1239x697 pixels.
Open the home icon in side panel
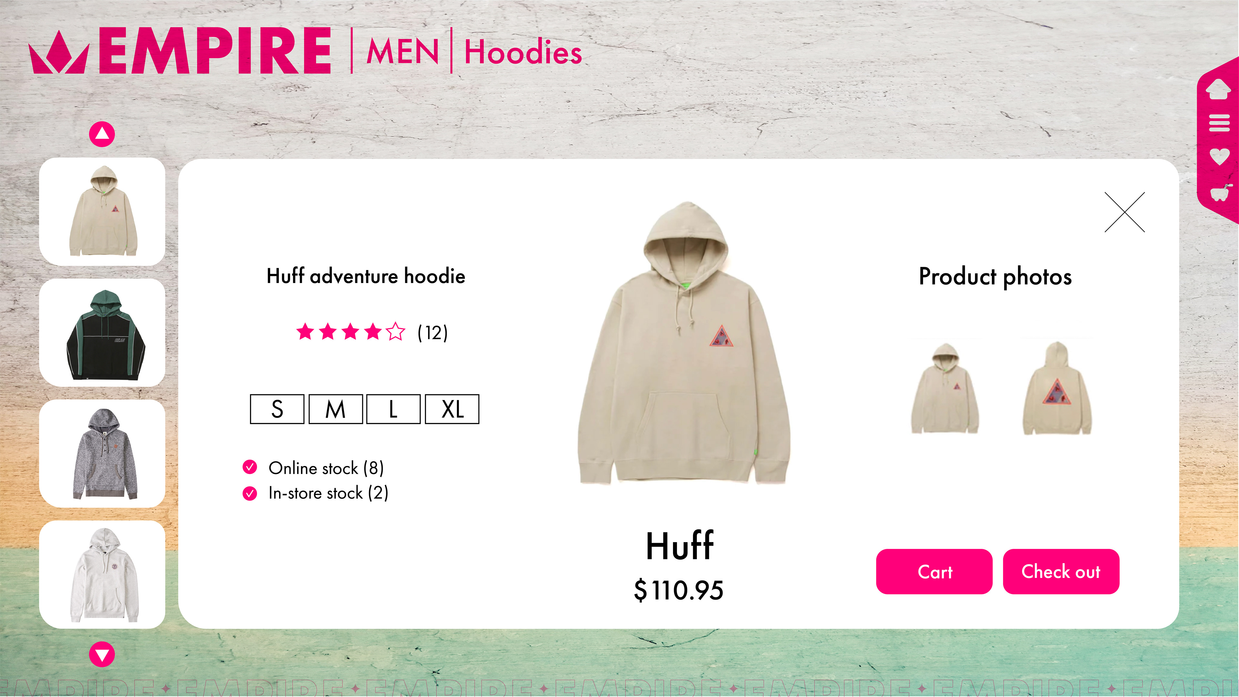click(x=1218, y=89)
